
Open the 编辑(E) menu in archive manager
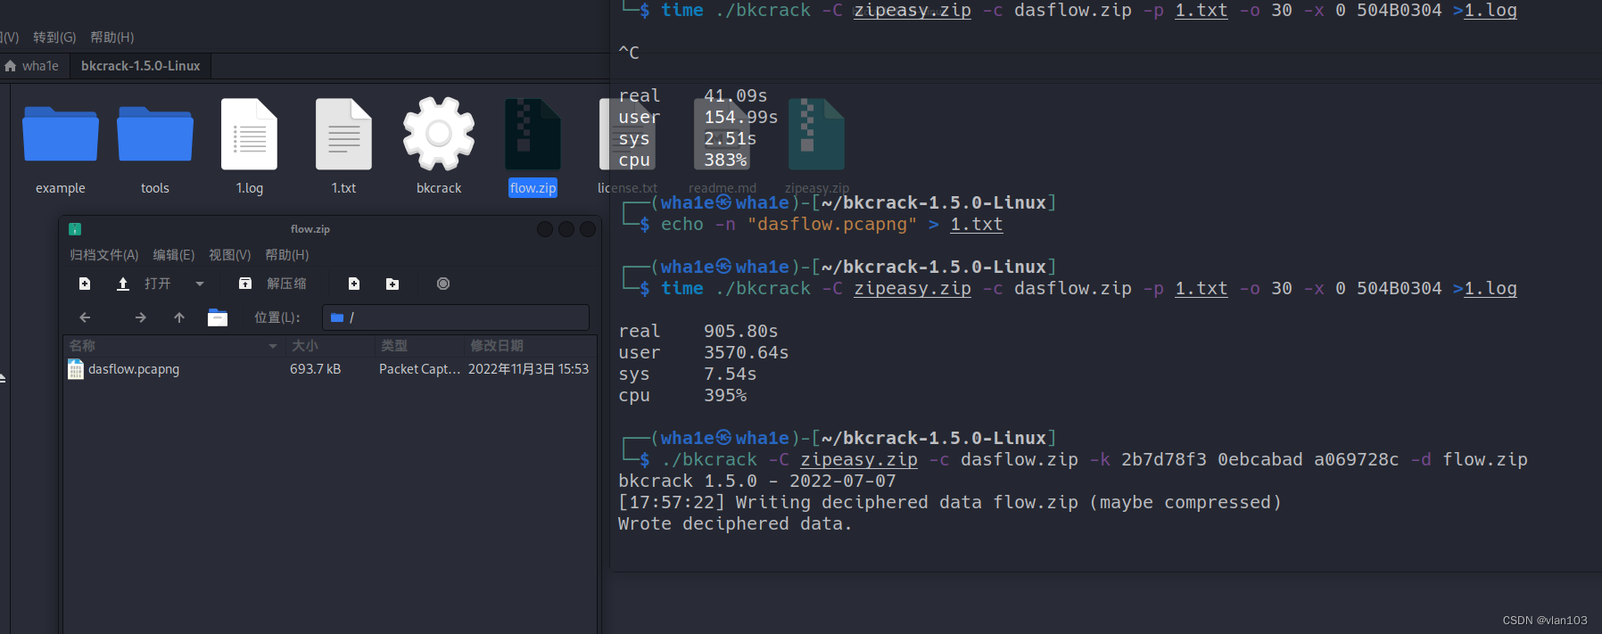pyautogui.click(x=173, y=255)
